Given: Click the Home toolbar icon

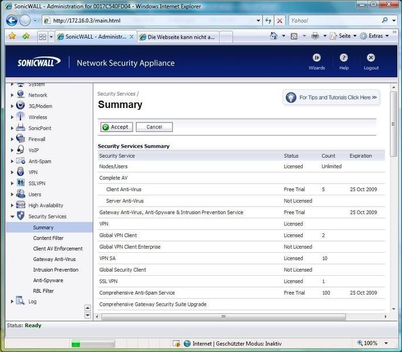Looking at the screenshot, I should click(274, 36).
